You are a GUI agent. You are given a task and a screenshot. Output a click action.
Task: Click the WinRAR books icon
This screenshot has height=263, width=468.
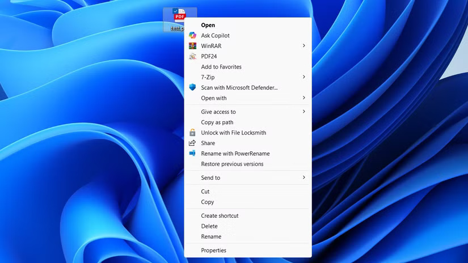click(193, 46)
